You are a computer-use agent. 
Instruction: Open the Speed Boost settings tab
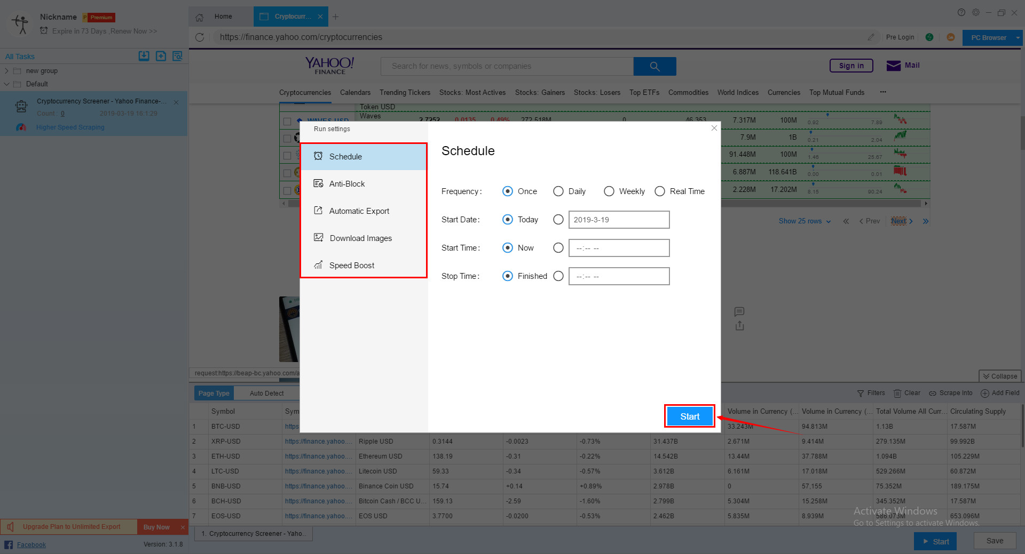[364, 266]
